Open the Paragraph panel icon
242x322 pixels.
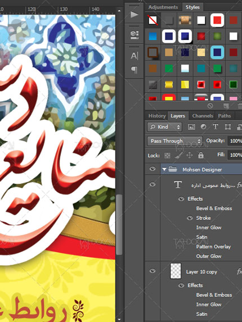134,70
